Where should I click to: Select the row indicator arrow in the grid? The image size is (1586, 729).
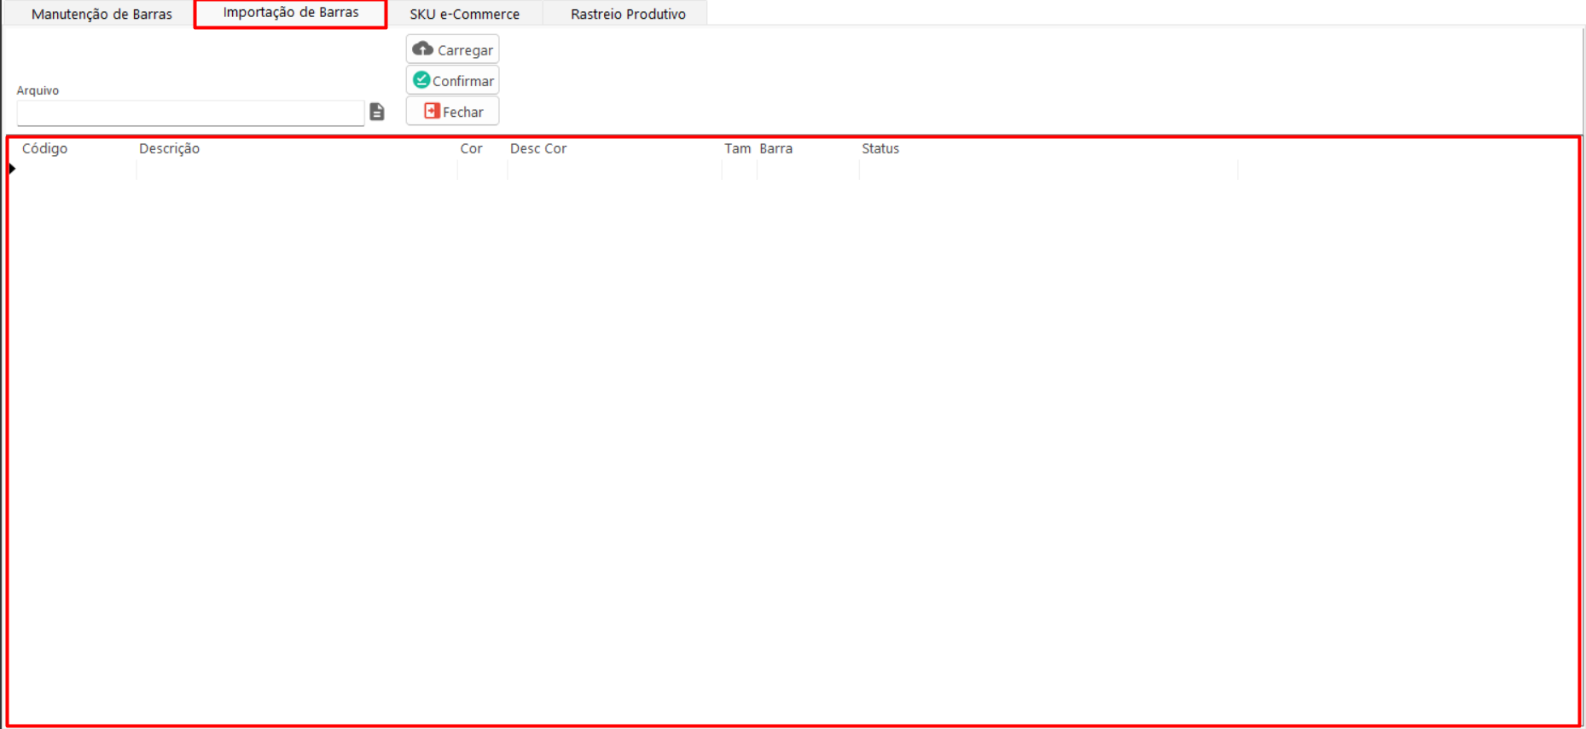[x=12, y=169]
